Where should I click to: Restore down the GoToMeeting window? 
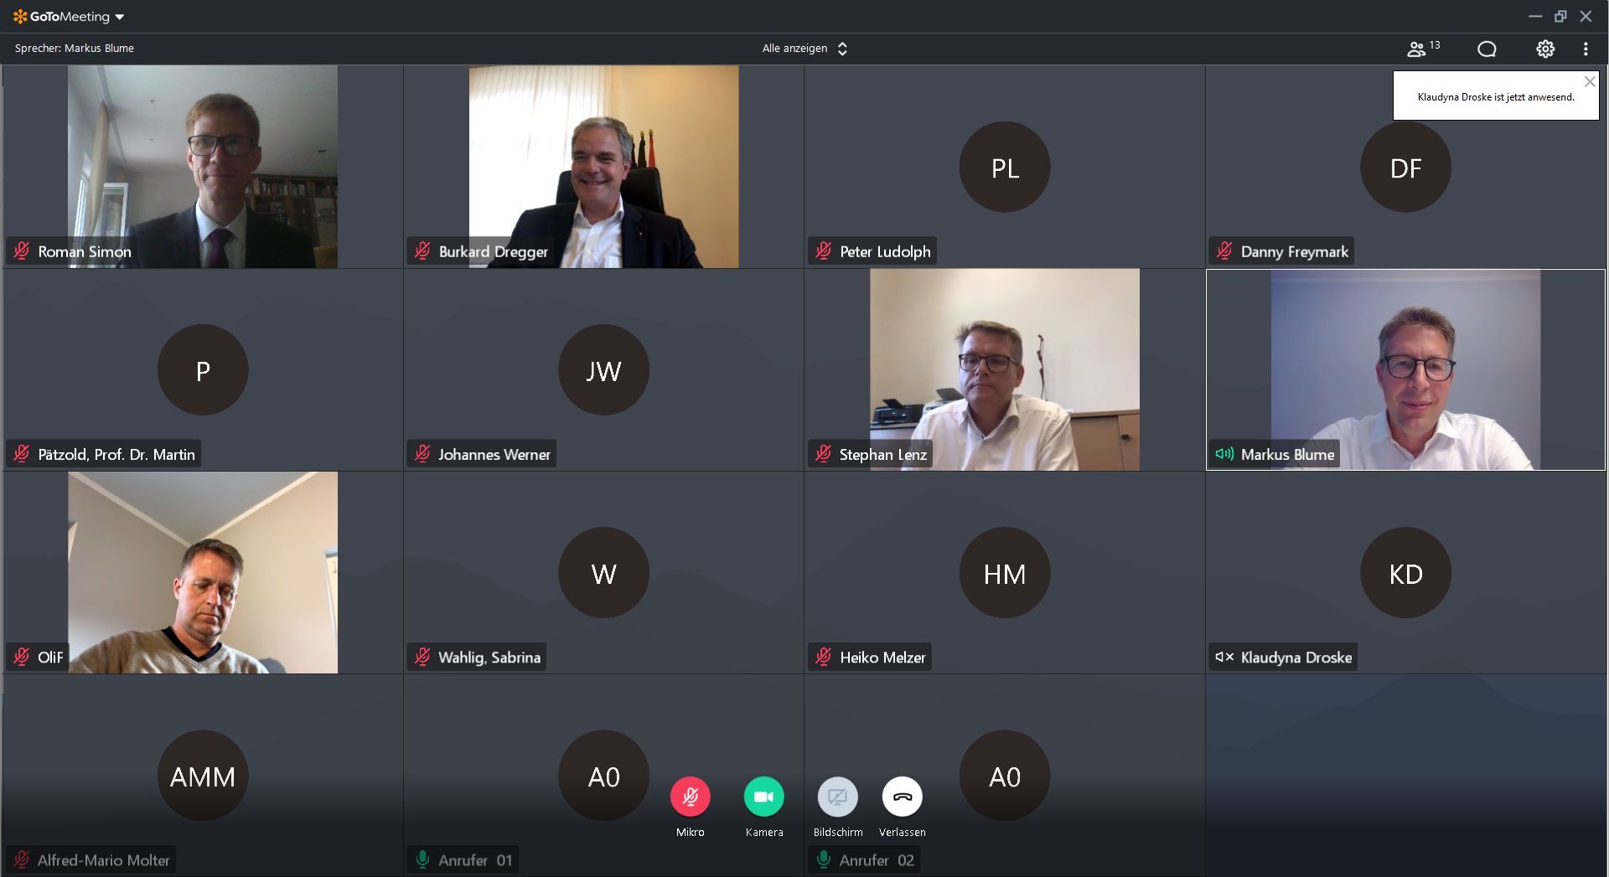click(x=1560, y=17)
